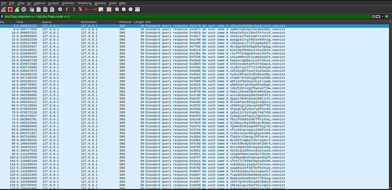392x190 pixels.
Task: Click the start capture shark fin icon
Action: (3, 9)
